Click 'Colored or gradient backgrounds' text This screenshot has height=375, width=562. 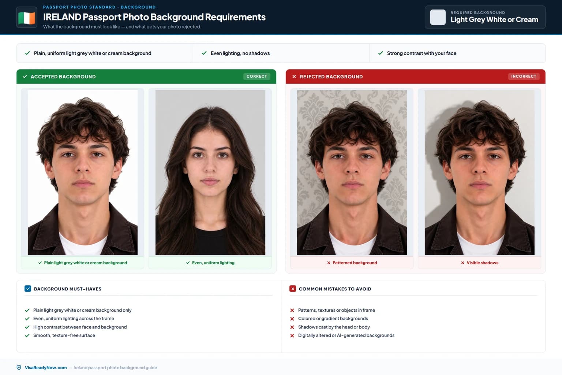(333, 319)
